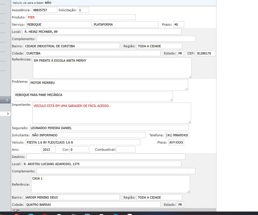
Task: Click the Produto field showing PIER
Action: click(x=81, y=17)
